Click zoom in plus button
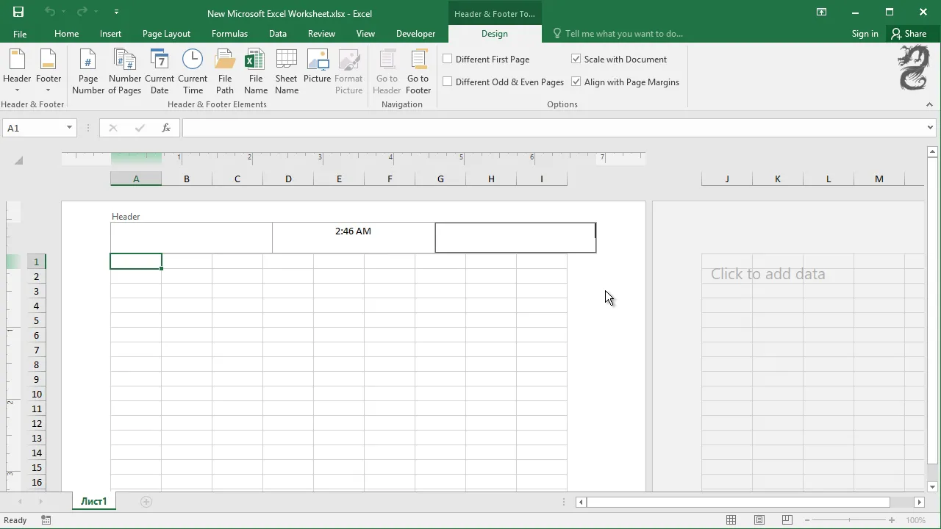 [891, 520]
